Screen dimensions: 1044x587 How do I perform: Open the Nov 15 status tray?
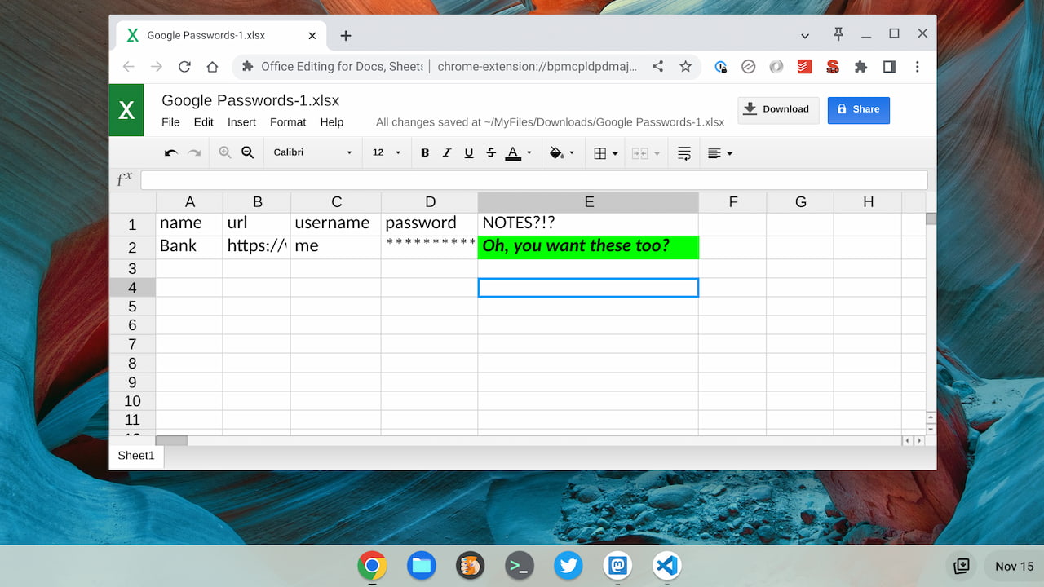[1014, 566]
